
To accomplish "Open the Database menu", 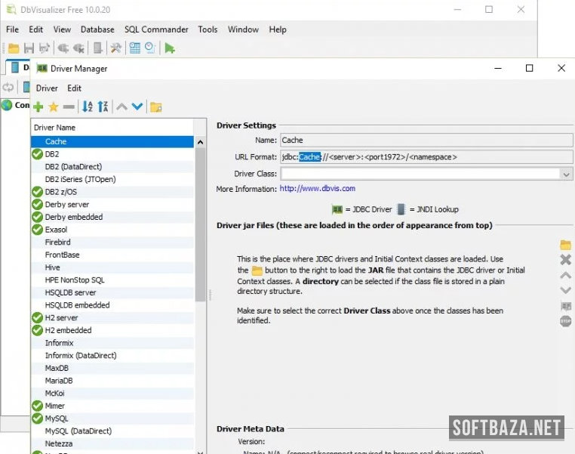I will 97,29.
